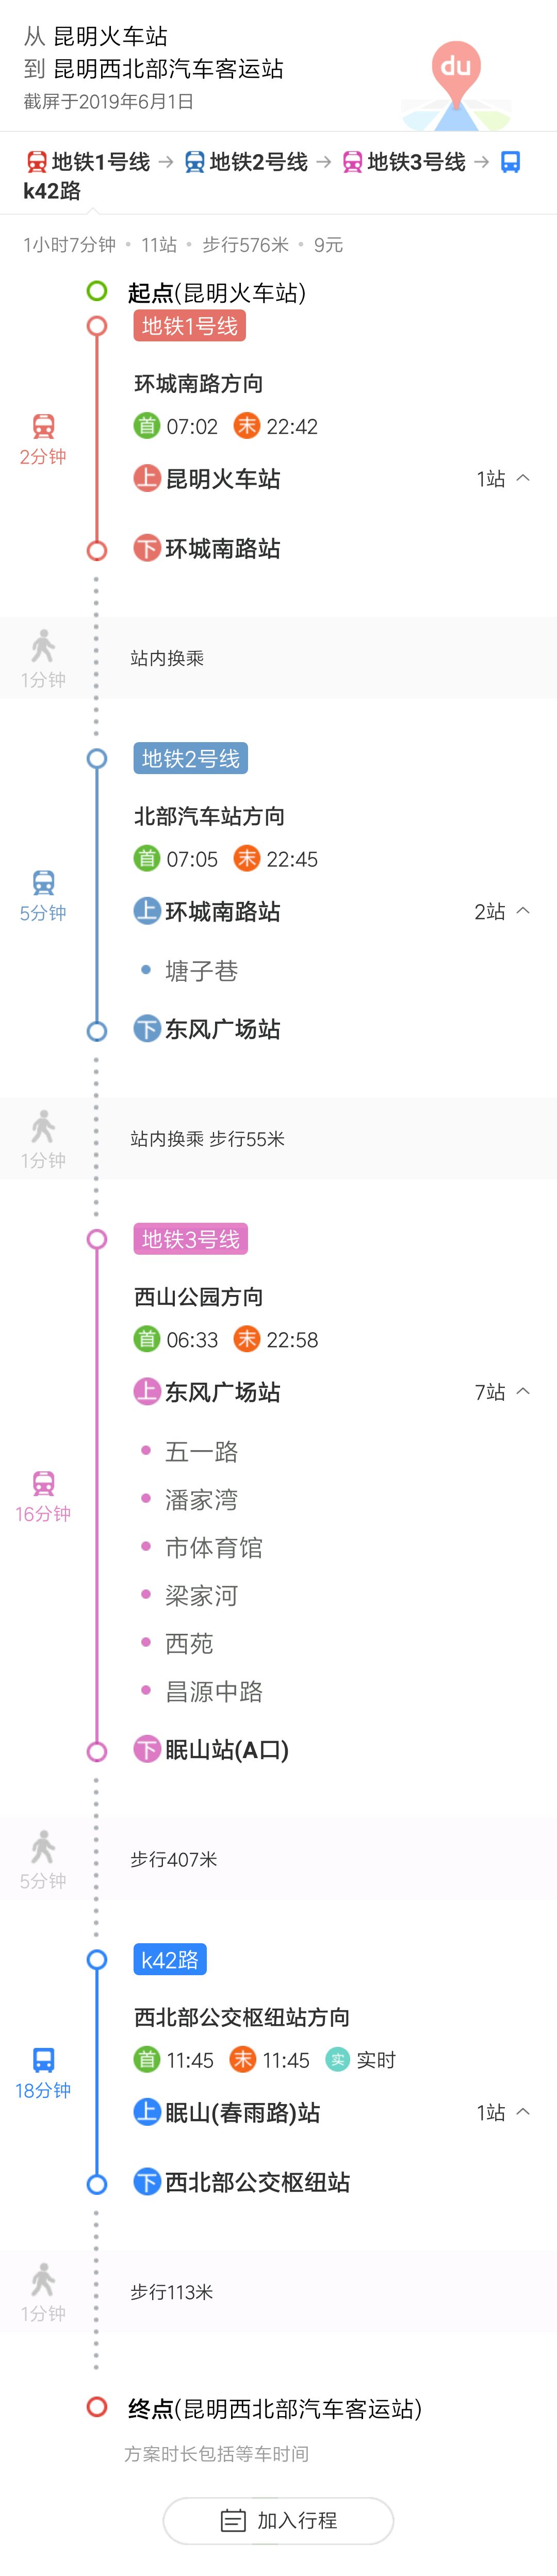This screenshot has width=557, height=2576.
Task: Tap the calendar icon in 加入行程 button
Action: coord(233,2520)
